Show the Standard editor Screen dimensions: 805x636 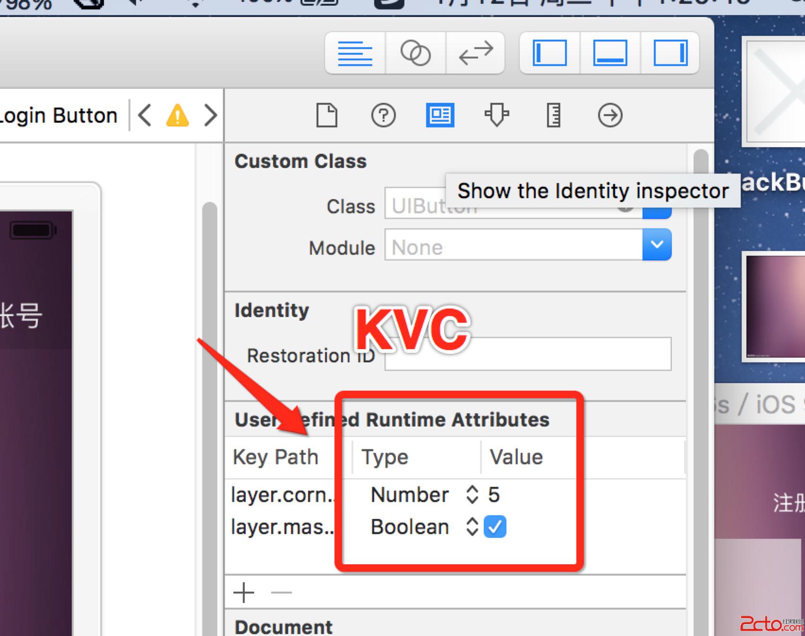click(355, 53)
